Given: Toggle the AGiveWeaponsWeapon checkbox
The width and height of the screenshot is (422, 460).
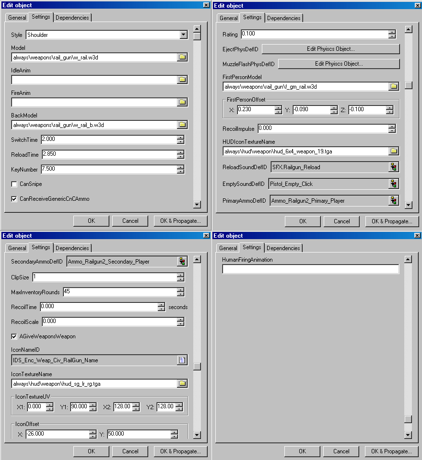Looking at the screenshot, I should (14, 336).
